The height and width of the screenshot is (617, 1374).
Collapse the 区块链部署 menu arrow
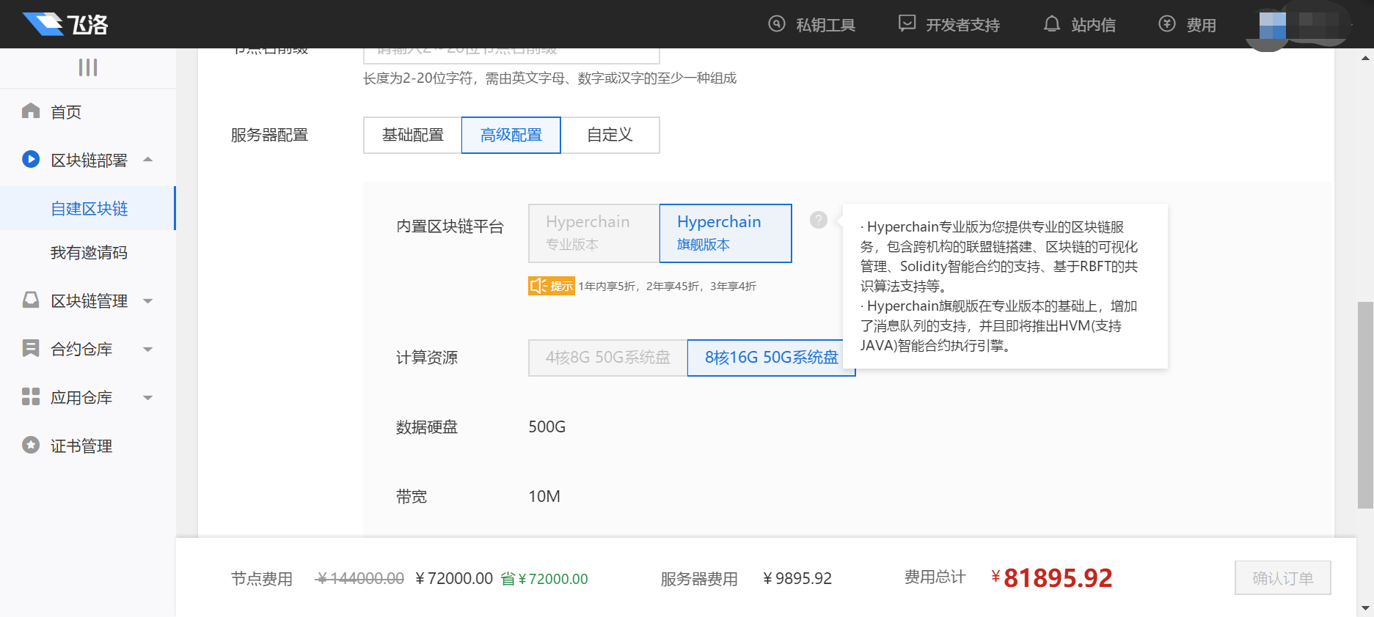(x=148, y=159)
